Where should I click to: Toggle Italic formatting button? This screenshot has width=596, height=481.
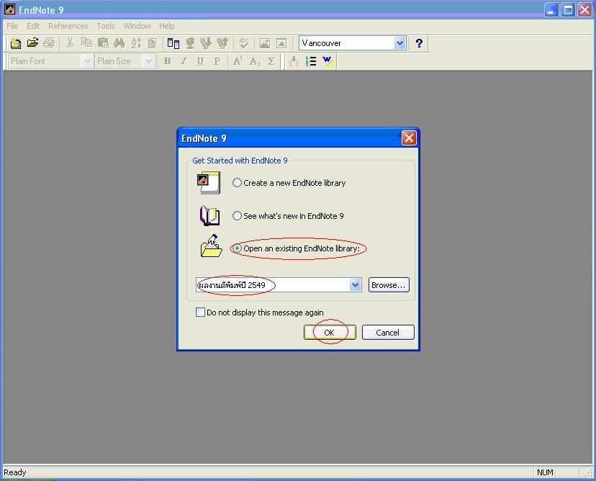(184, 61)
